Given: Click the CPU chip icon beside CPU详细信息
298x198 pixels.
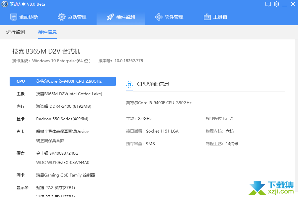Looking at the screenshot, I should click(x=129, y=84).
